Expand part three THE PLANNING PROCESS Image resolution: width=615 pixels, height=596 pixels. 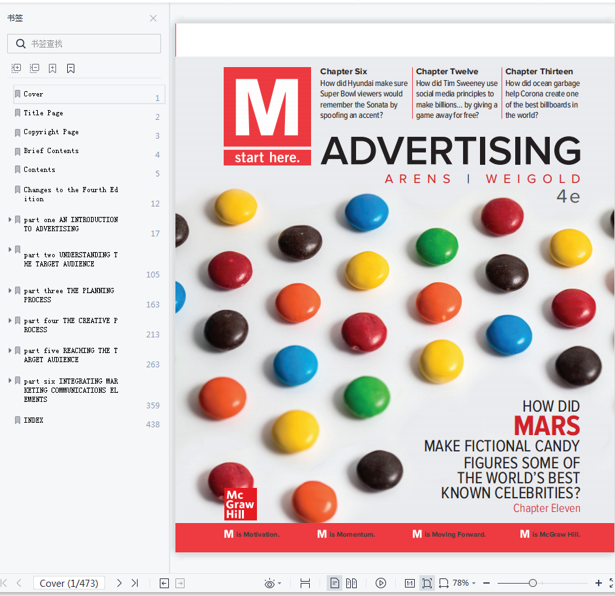(10, 291)
